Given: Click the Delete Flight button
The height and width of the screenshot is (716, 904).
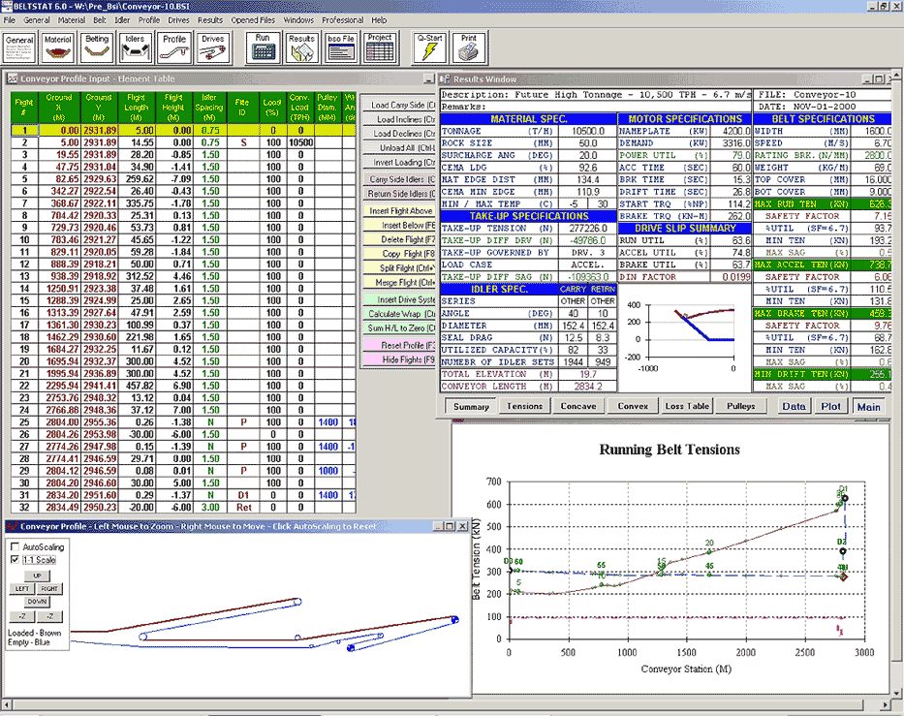Looking at the screenshot, I should 399,239.
